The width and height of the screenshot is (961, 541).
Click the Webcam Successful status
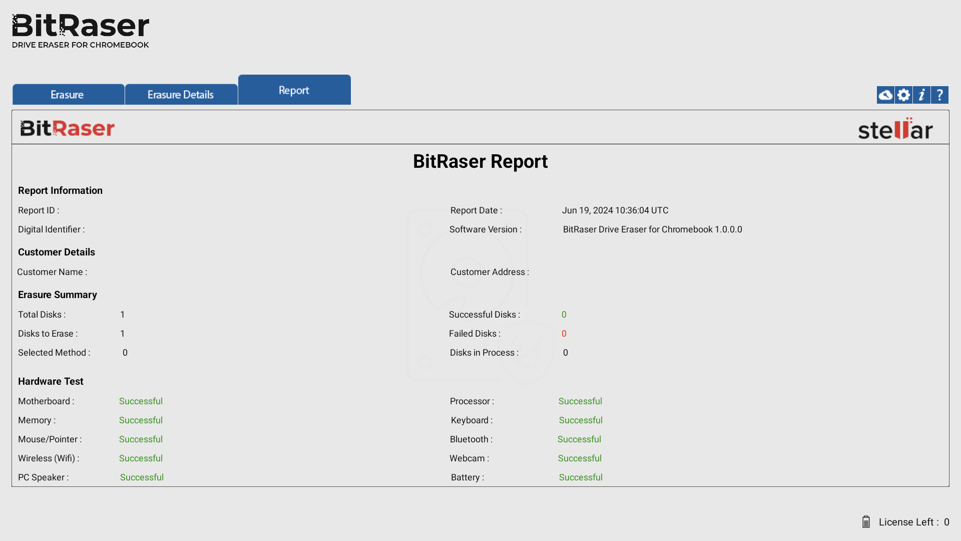[580, 458]
